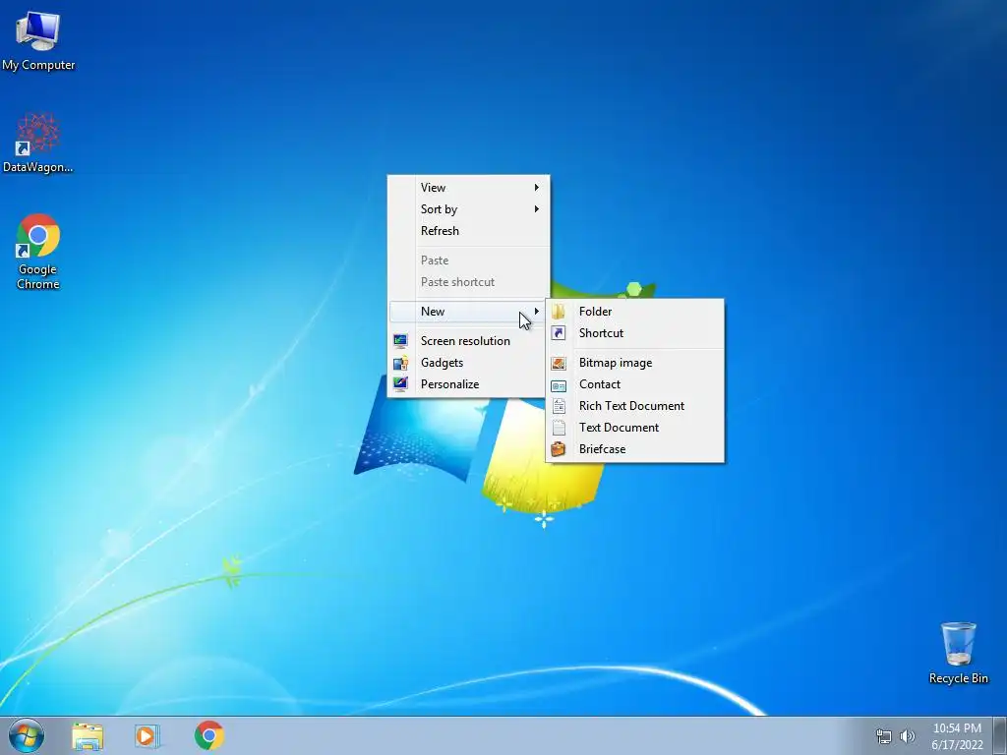Expand the View submenu arrow
This screenshot has width=1007, height=755.
point(536,188)
